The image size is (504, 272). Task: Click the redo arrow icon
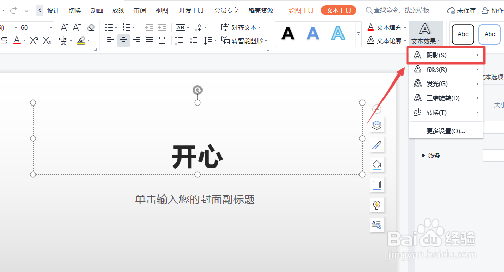click(13, 11)
